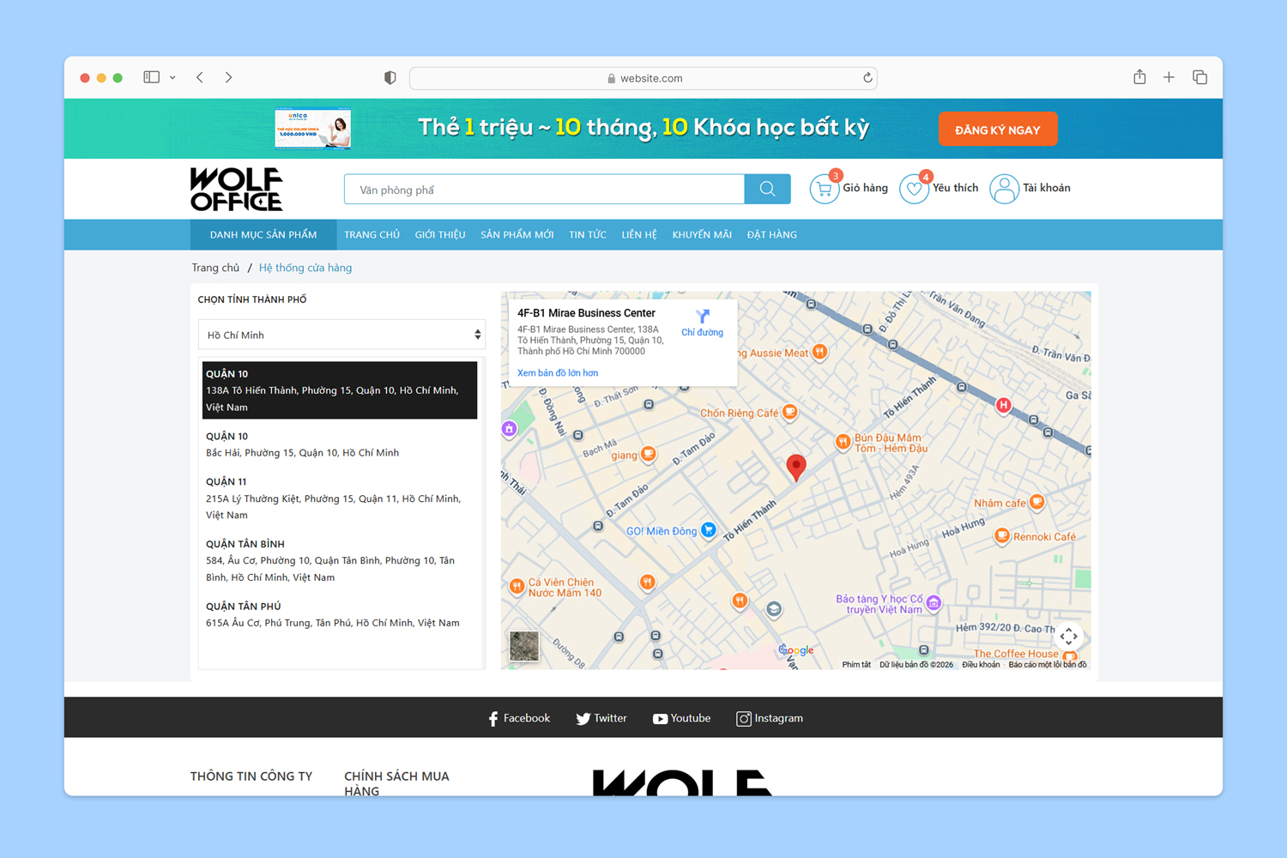
Task: Open the Tài khoản account icon
Action: click(x=1004, y=188)
